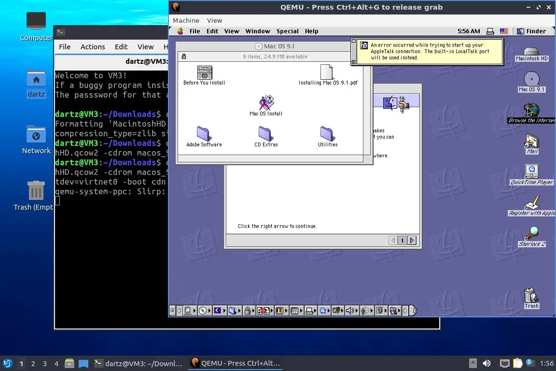
Task: Open the Location Manager control strip module
Action: (x=265, y=311)
